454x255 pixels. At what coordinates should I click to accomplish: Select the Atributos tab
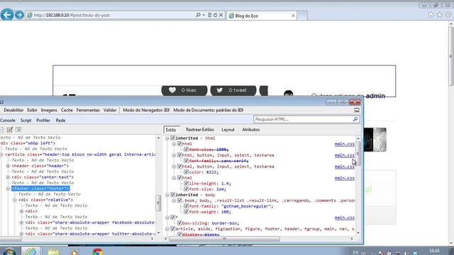point(250,130)
